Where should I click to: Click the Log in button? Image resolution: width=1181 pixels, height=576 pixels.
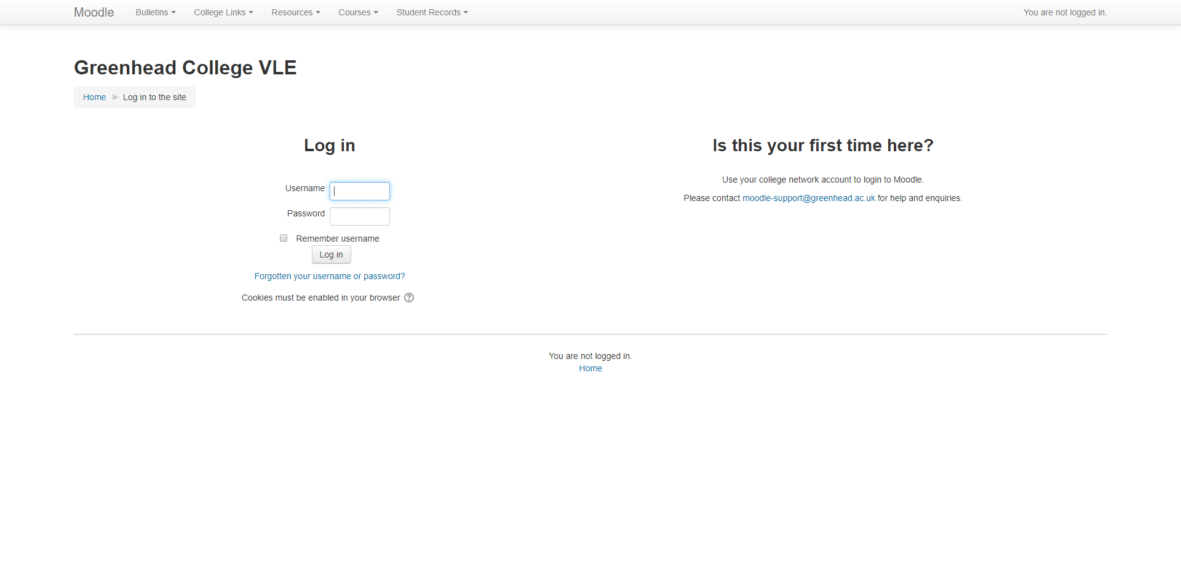pyautogui.click(x=332, y=254)
